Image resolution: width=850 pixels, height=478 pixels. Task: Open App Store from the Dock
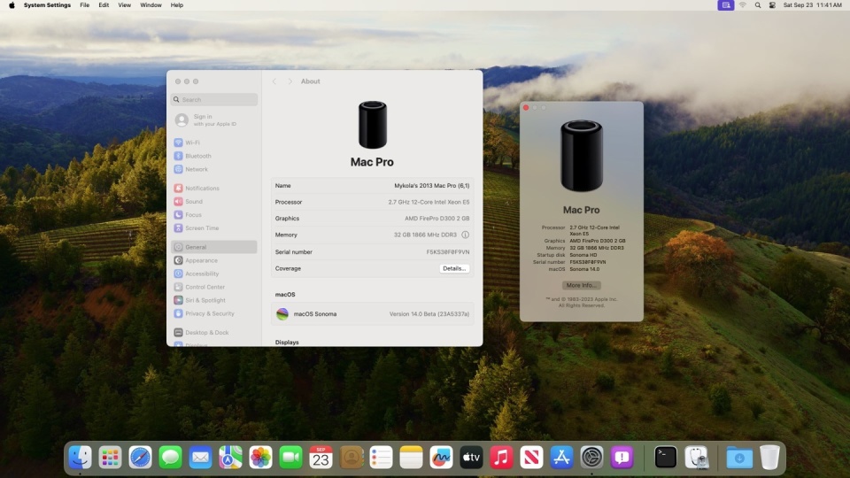[x=561, y=458]
